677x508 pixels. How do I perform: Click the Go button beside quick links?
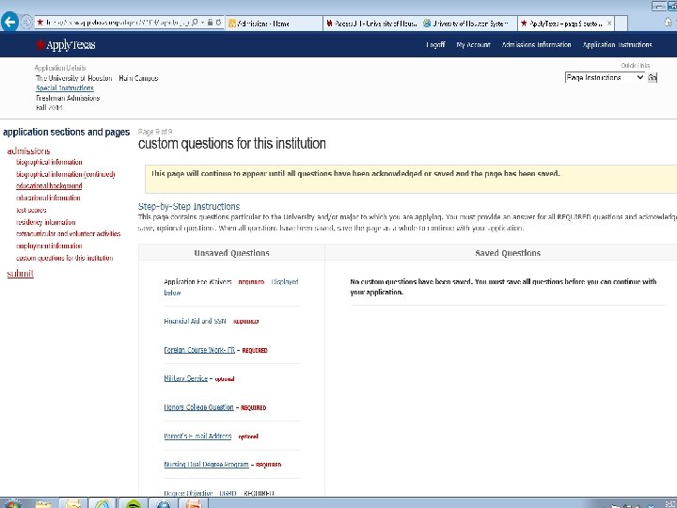pyautogui.click(x=652, y=77)
